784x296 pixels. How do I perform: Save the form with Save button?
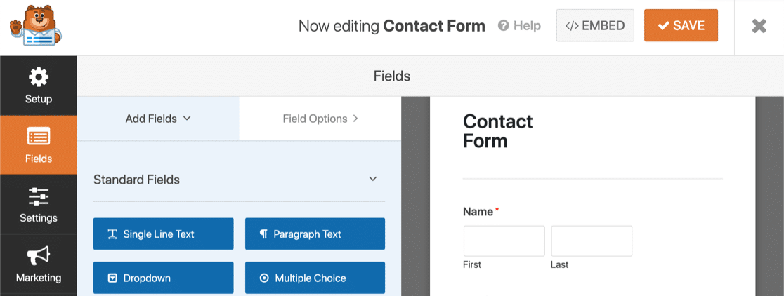(681, 25)
